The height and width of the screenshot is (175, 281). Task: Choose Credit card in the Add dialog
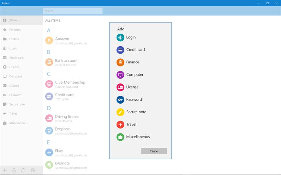pyautogui.click(x=136, y=50)
